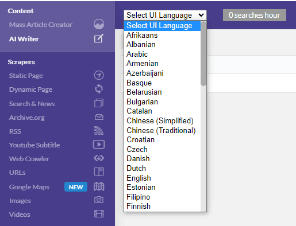The image size is (296, 226).
Task: Open the Videos scraper
Action: coord(20,215)
